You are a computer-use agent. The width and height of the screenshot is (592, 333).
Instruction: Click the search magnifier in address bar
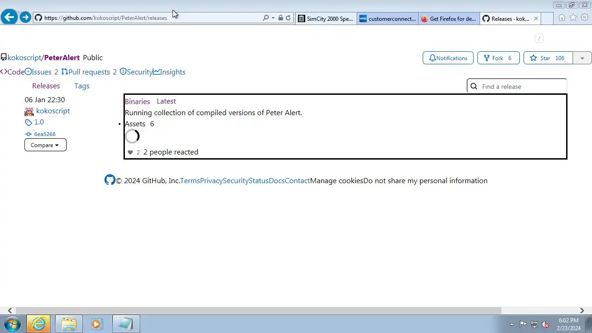(x=265, y=18)
